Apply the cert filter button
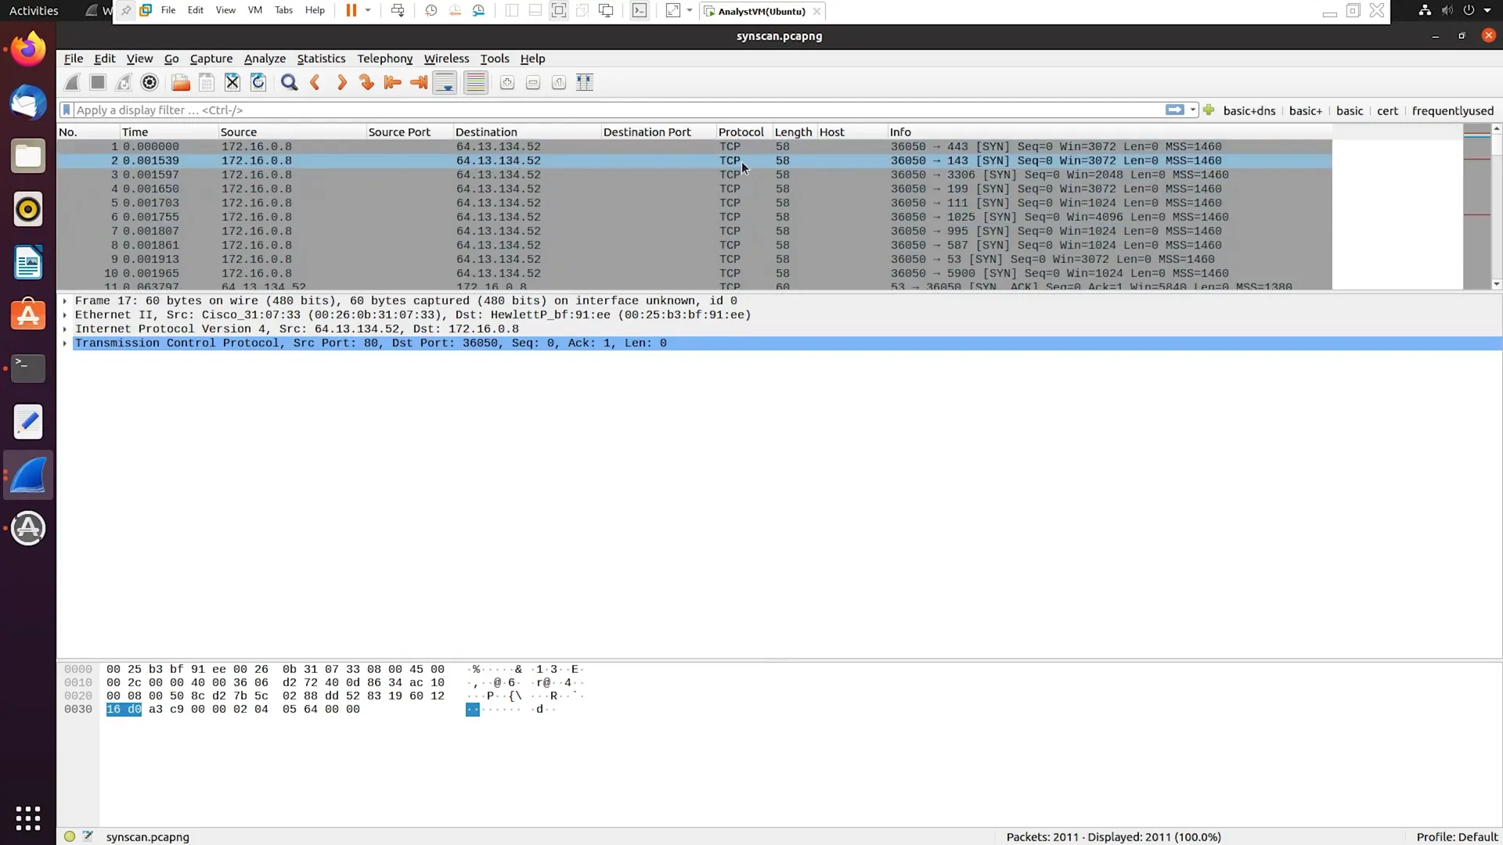 pos(1387,110)
